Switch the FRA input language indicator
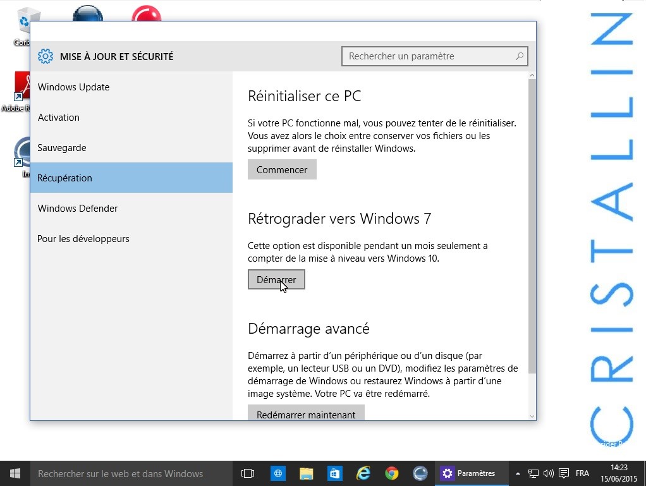This screenshot has width=646, height=486. coord(582,473)
